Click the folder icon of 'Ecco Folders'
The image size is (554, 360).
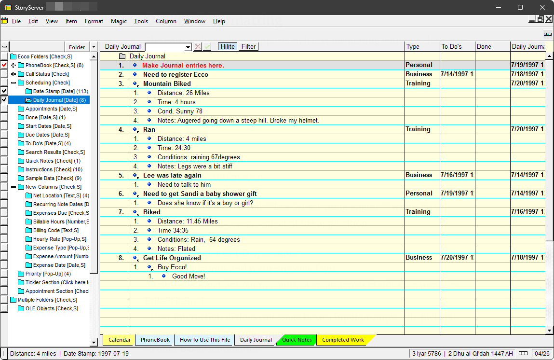(14, 56)
